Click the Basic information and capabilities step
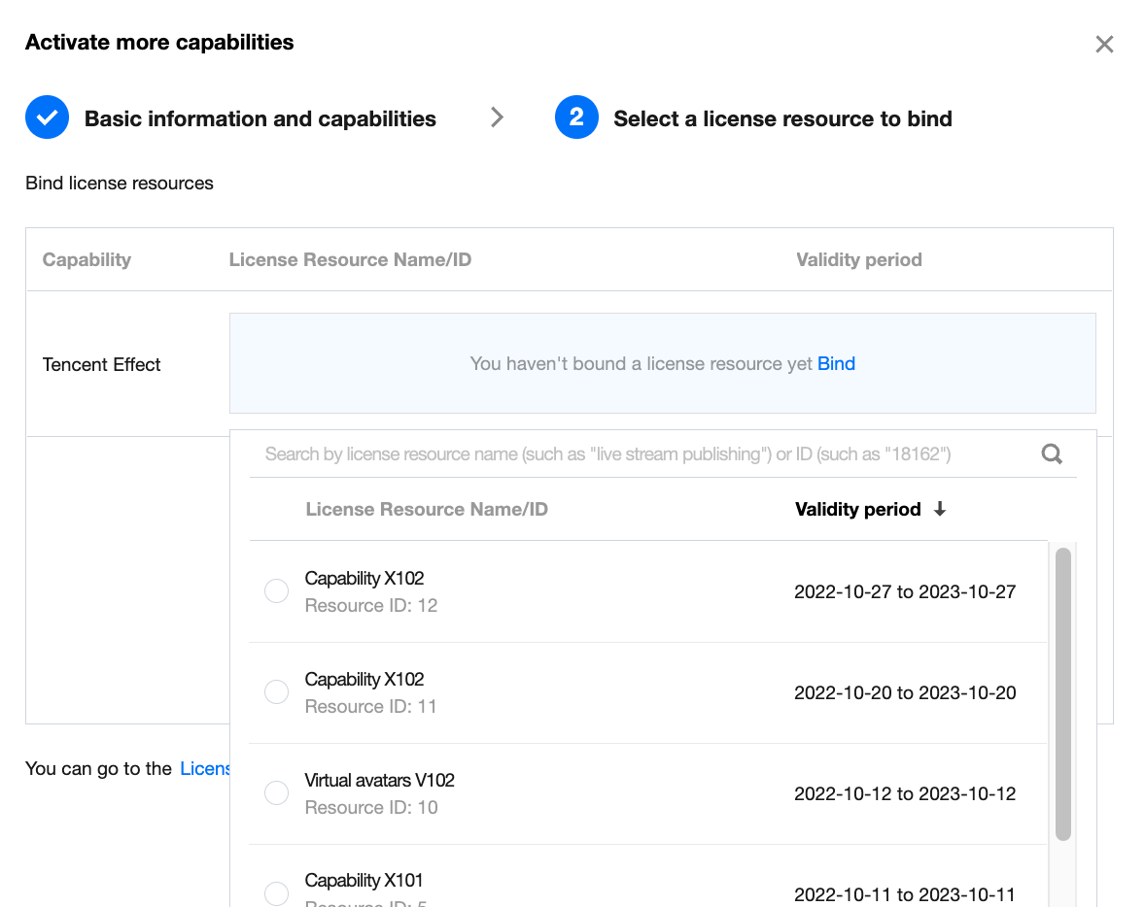The width and height of the screenshot is (1145, 907). 260,118
